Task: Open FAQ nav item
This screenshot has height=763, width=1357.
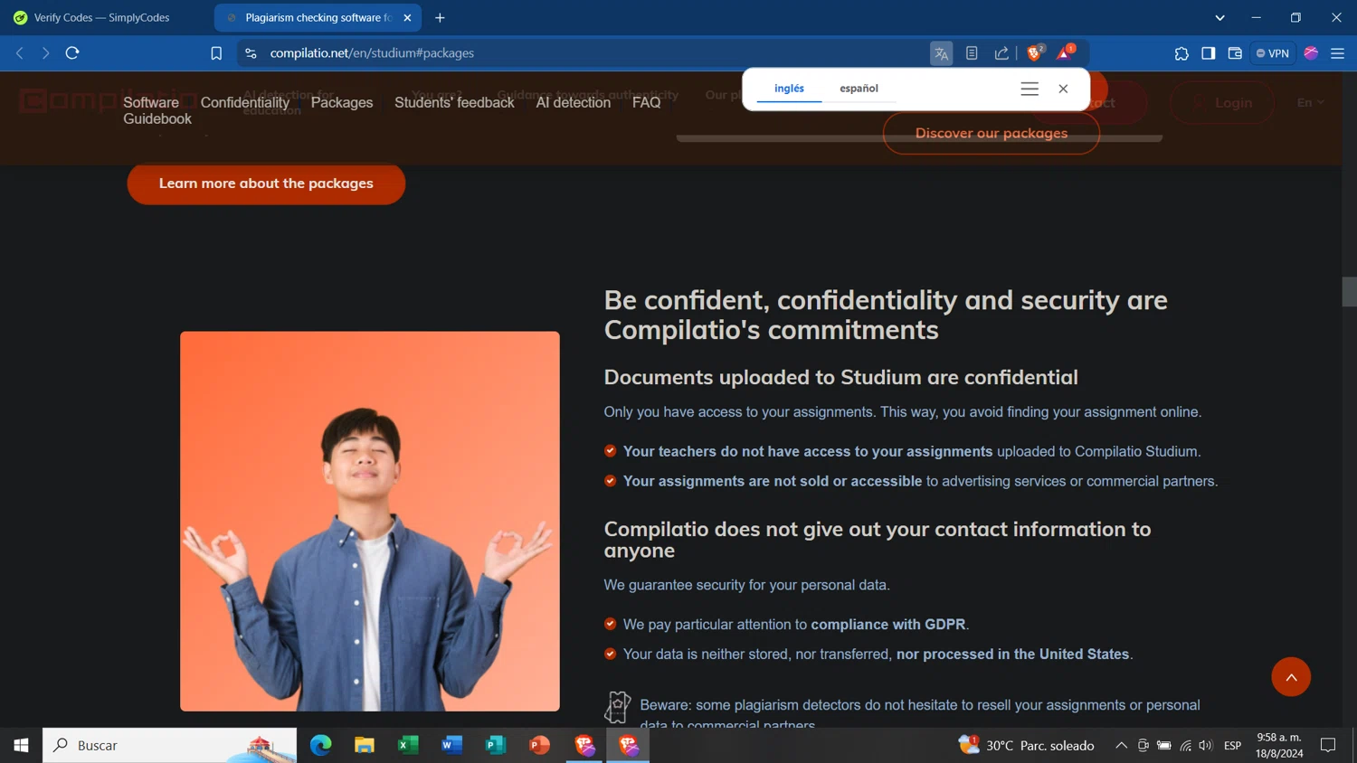Action: 646,102
